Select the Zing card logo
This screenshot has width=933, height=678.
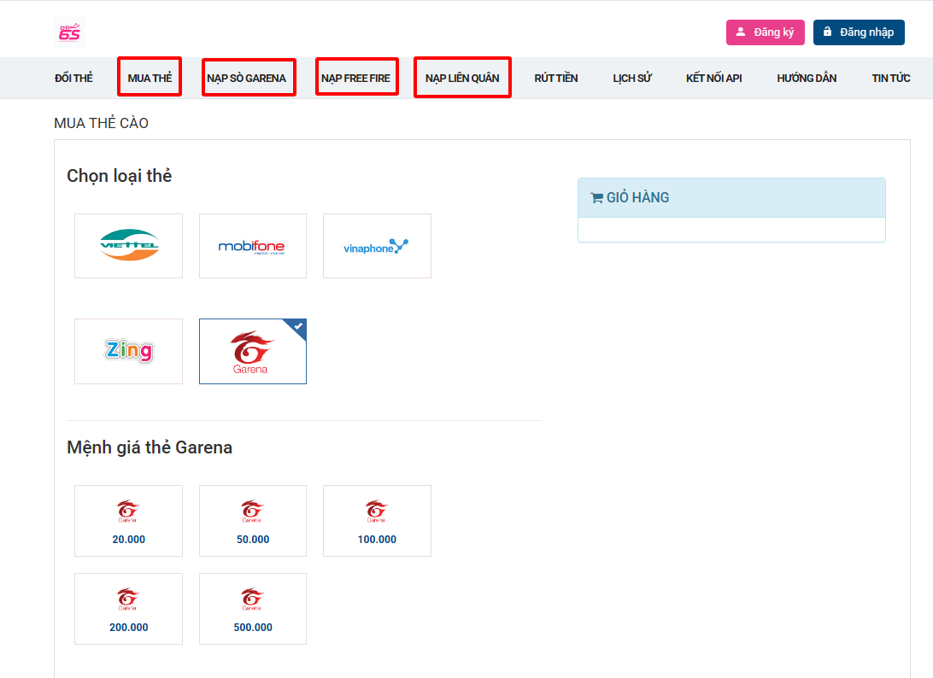pos(128,351)
